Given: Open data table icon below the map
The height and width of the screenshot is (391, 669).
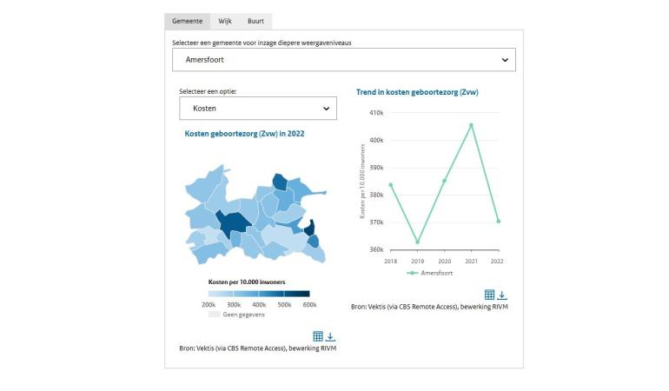Looking at the screenshot, I should [x=318, y=336].
